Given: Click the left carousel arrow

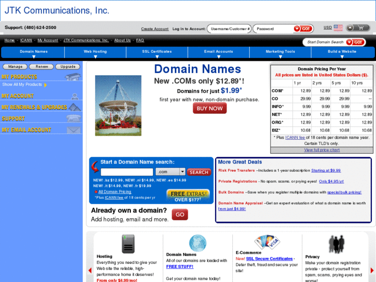Looking at the screenshot, I should coord(90,270).
